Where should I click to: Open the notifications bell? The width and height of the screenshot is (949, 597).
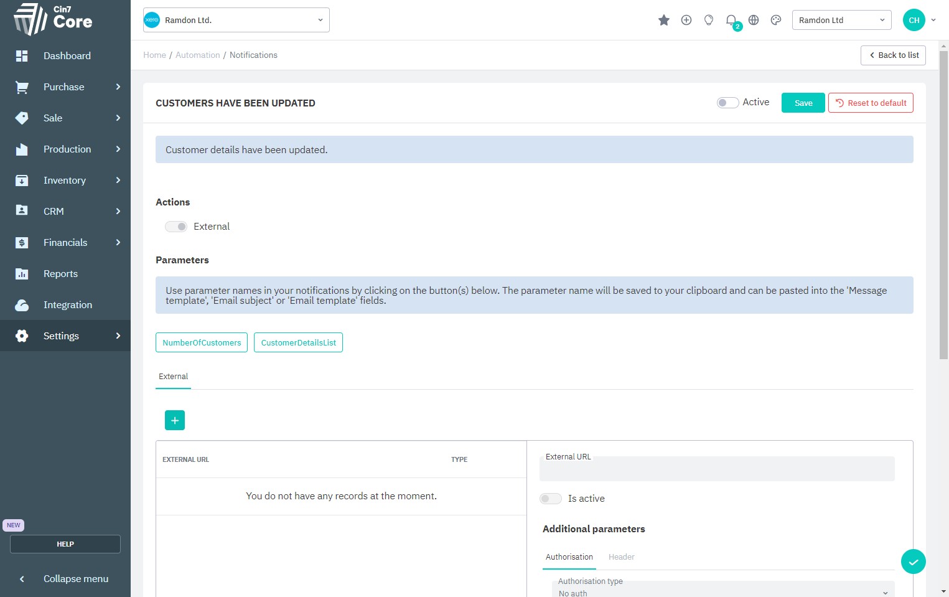[731, 21]
